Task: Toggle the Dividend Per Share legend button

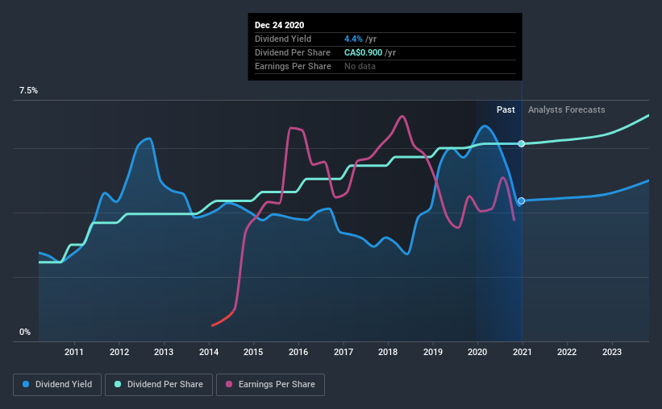Action: coord(159,385)
